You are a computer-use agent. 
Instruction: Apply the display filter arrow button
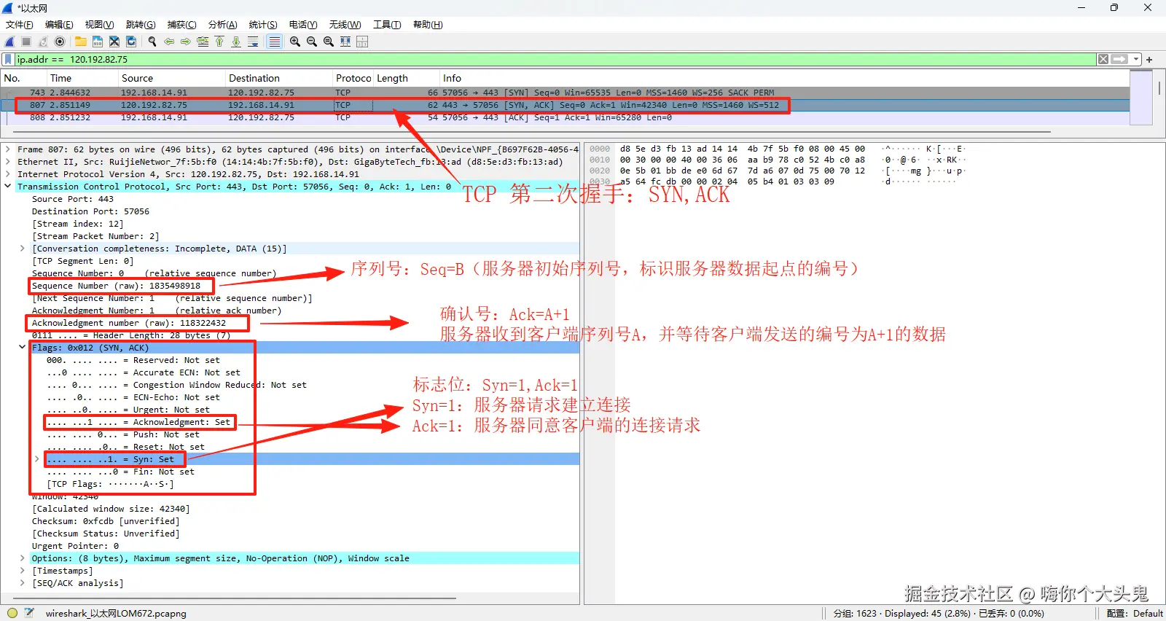point(1119,59)
